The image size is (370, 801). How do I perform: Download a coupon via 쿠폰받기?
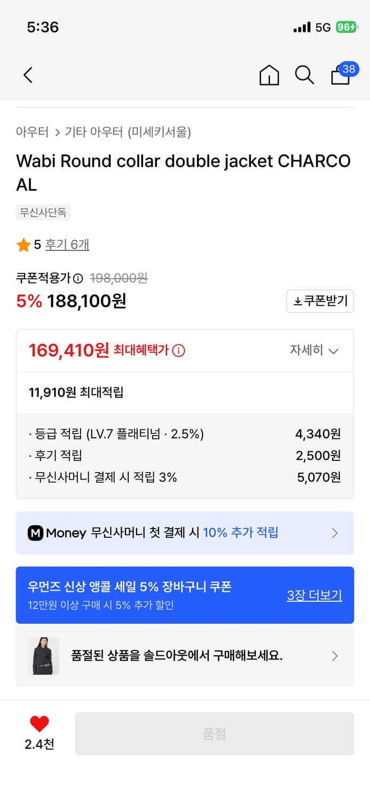(320, 301)
